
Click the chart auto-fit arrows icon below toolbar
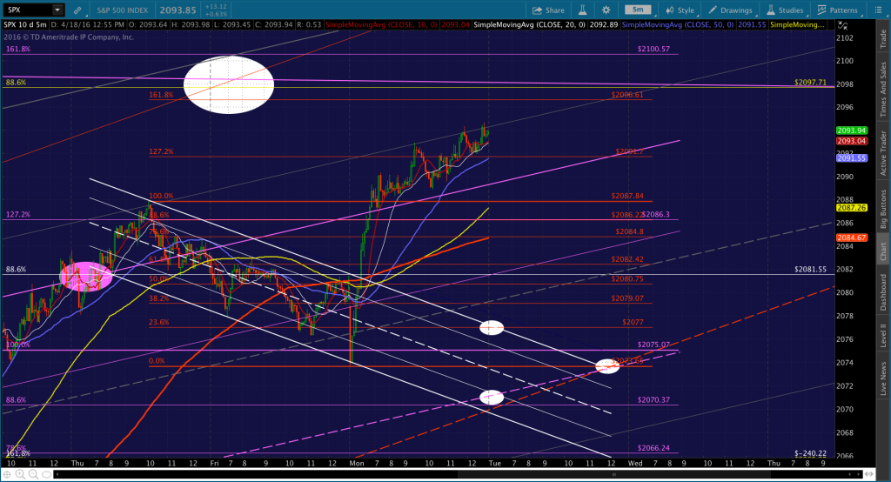coord(843,25)
